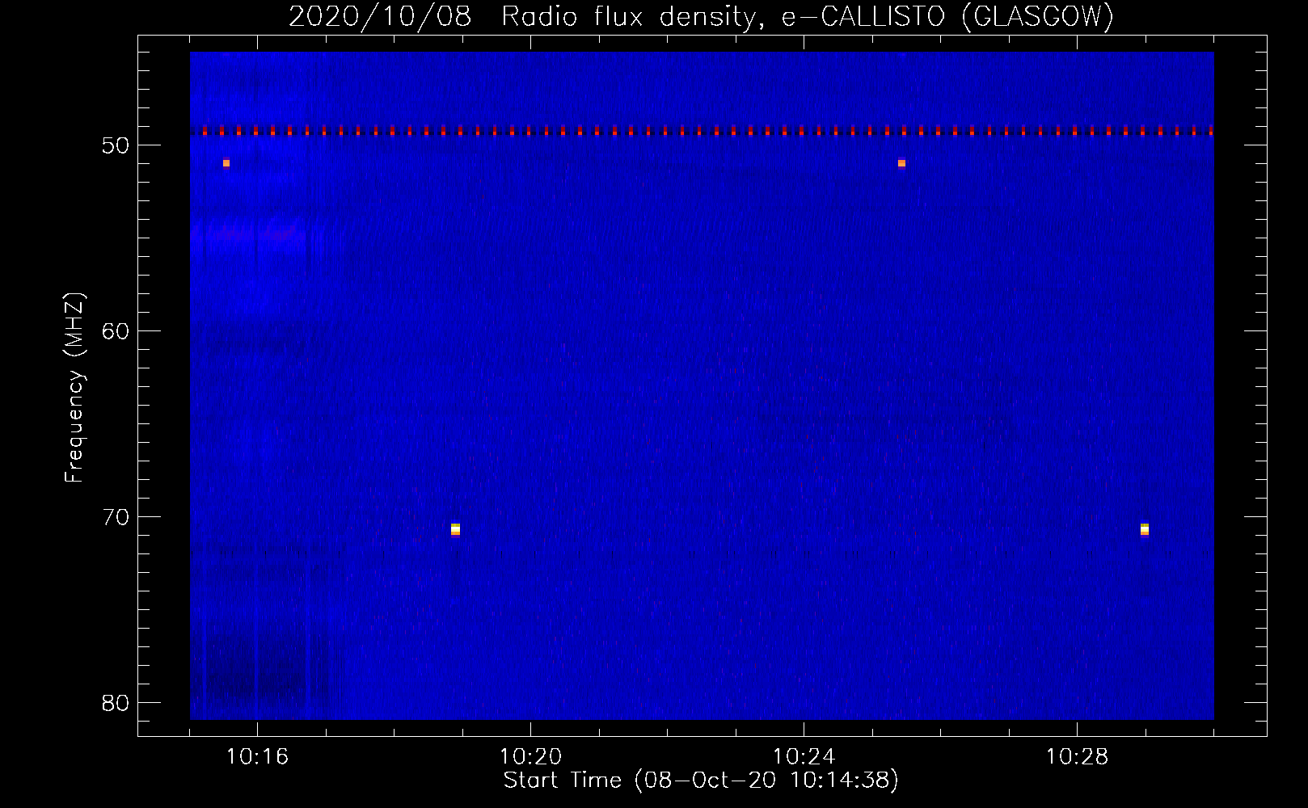Click the 'Frequency (MHZ)' axis label
The image size is (1308, 808).
click(74, 388)
